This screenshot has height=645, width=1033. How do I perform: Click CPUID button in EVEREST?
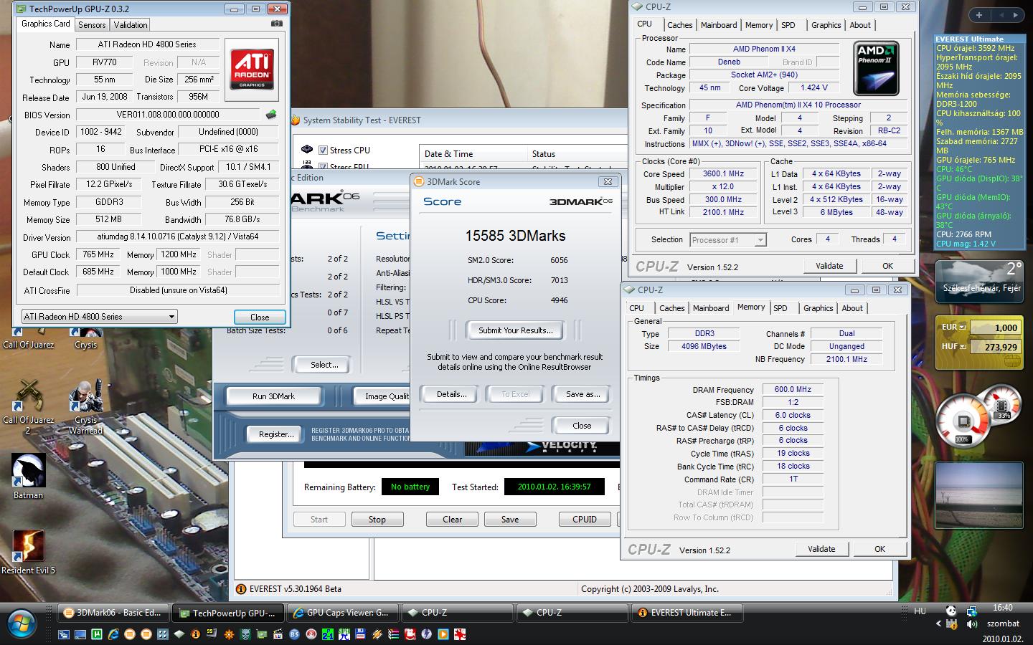[584, 520]
